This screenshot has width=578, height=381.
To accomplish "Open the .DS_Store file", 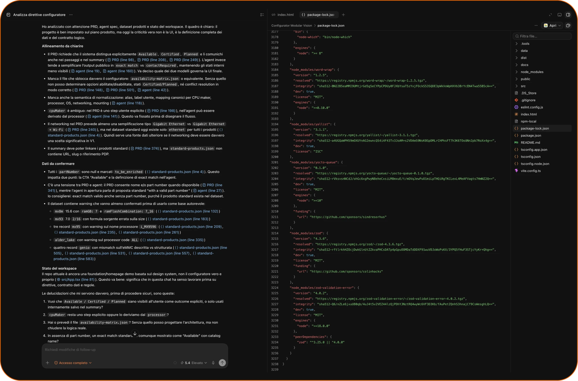I will pyautogui.click(x=542, y=93).
